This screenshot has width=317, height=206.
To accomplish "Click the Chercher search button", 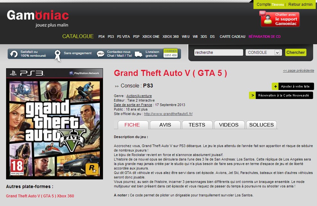I will (x=296, y=52).
